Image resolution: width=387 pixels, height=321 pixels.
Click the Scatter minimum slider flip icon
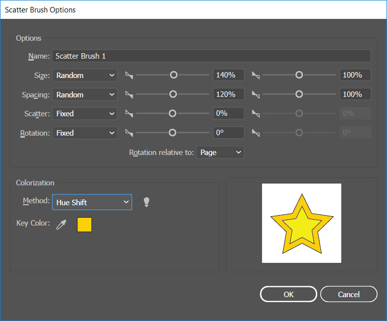pos(129,114)
